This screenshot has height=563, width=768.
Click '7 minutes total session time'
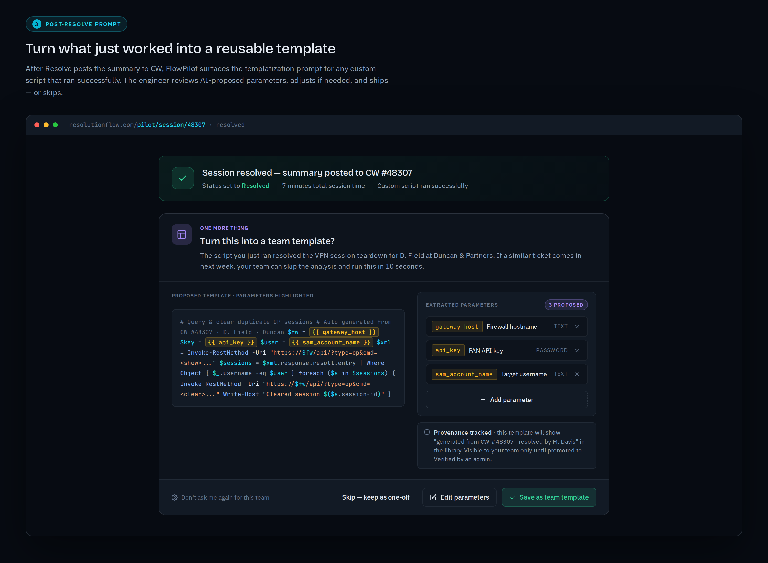pos(323,186)
